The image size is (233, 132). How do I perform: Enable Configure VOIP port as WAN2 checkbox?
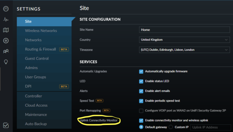pos(141,111)
